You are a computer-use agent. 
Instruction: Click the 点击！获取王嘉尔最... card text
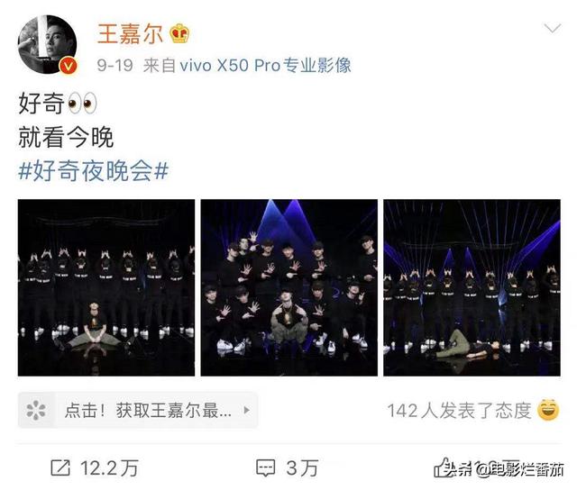tap(148, 410)
